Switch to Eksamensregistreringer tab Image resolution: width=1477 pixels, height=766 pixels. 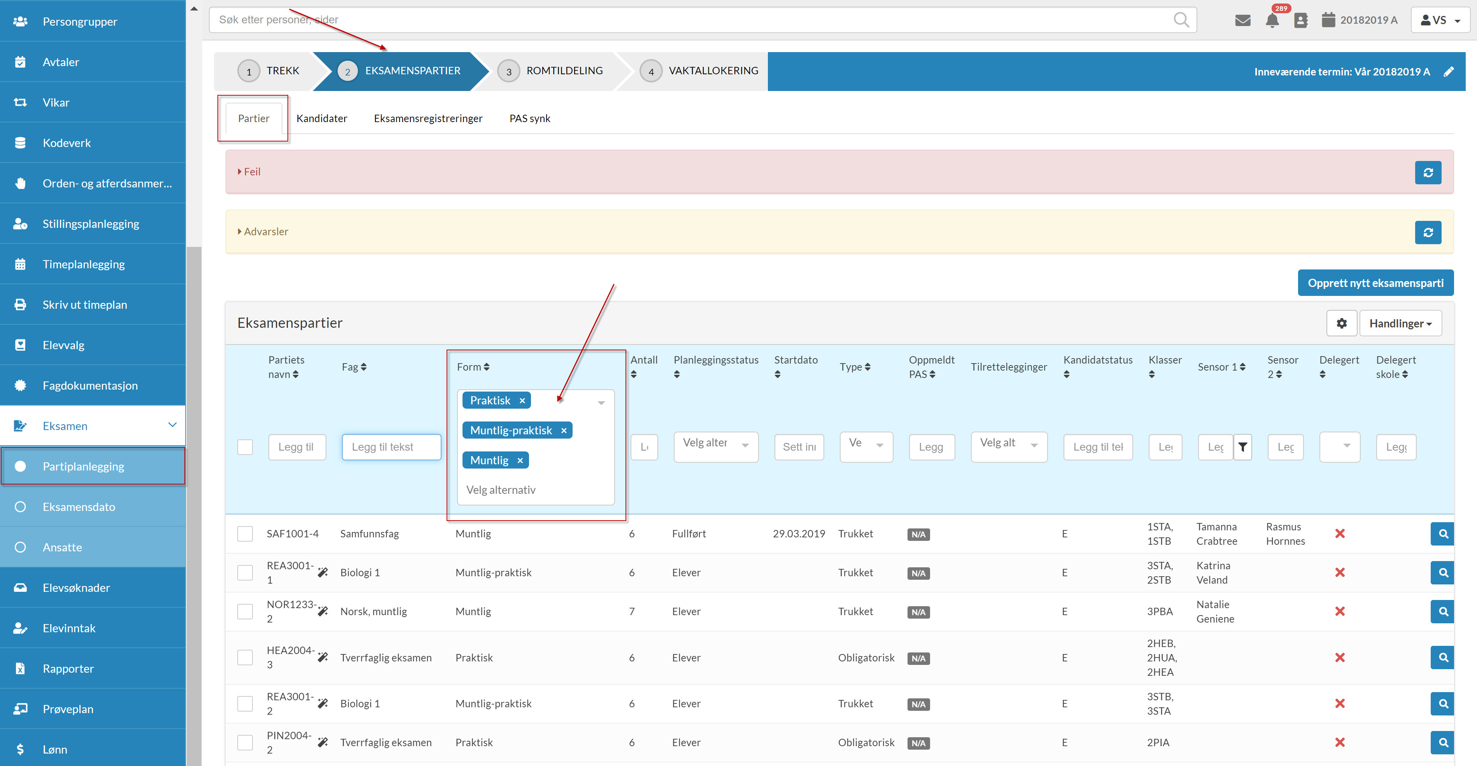[428, 118]
